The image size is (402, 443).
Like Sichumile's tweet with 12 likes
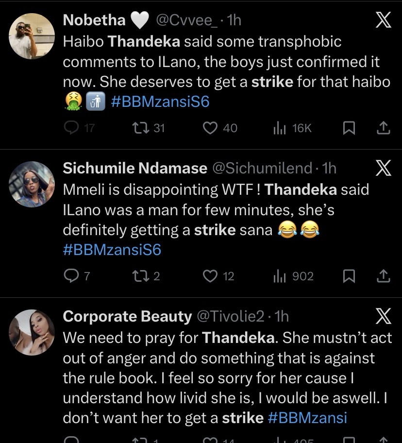tap(210, 276)
